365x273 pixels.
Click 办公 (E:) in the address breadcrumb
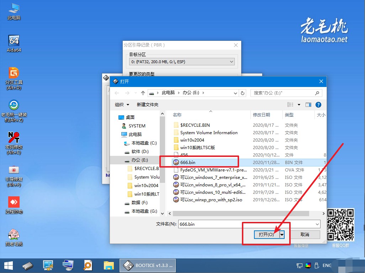(x=191, y=93)
